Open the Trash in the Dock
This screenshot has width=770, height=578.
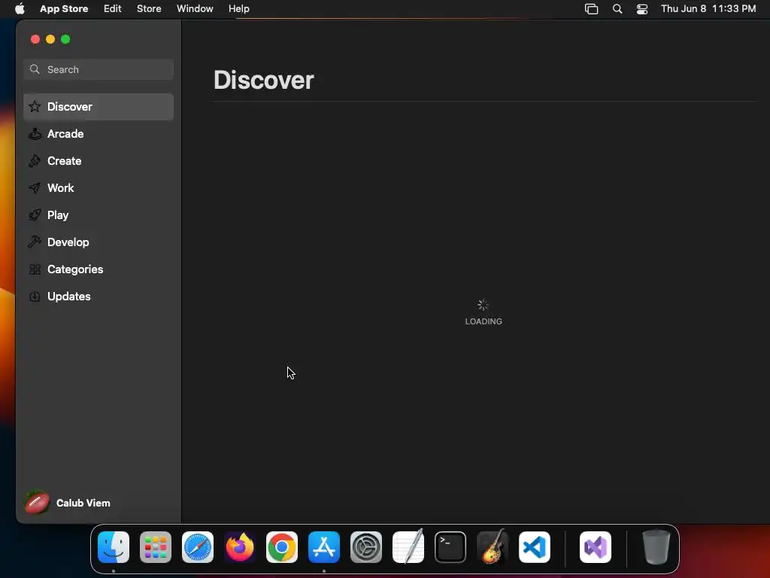tap(656, 547)
